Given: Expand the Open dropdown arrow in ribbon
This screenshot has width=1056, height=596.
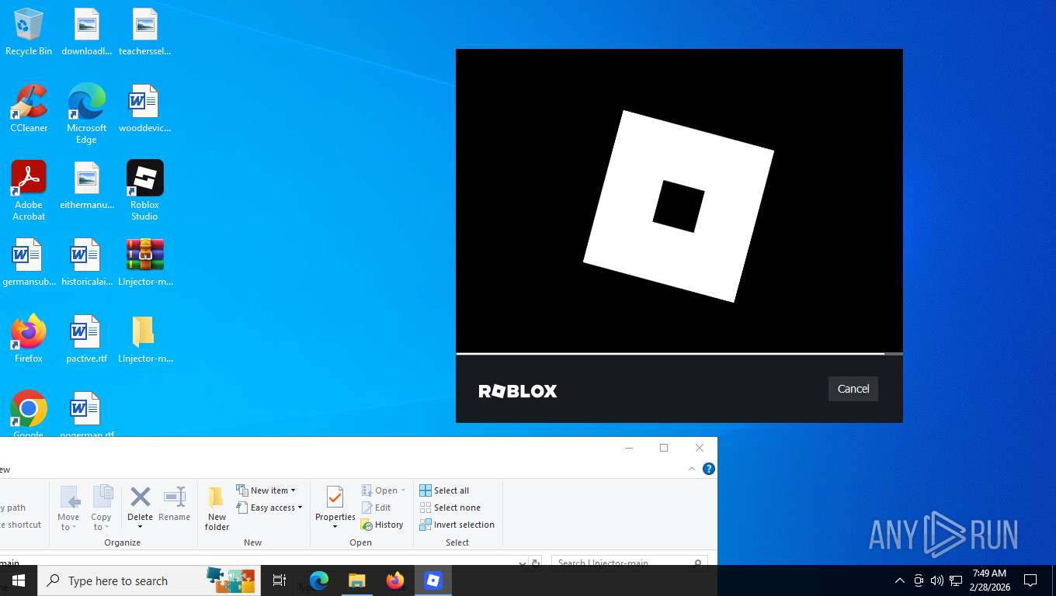Looking at the screenshot, I should click(403, 490).
